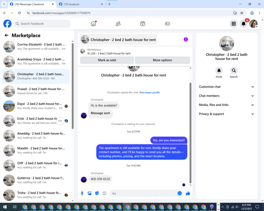Open Gutiérrez conversation
264x211 pixels.
click(35, 180)
